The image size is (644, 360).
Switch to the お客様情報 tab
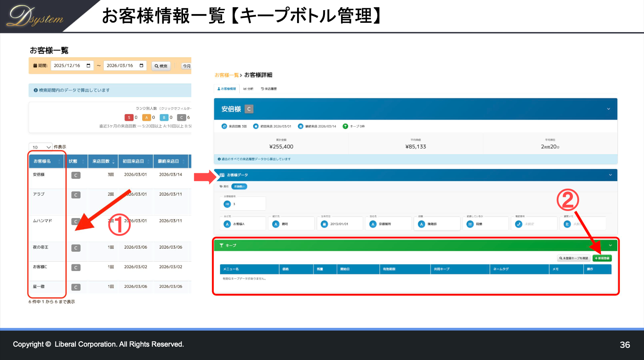(x=227, y=89)
